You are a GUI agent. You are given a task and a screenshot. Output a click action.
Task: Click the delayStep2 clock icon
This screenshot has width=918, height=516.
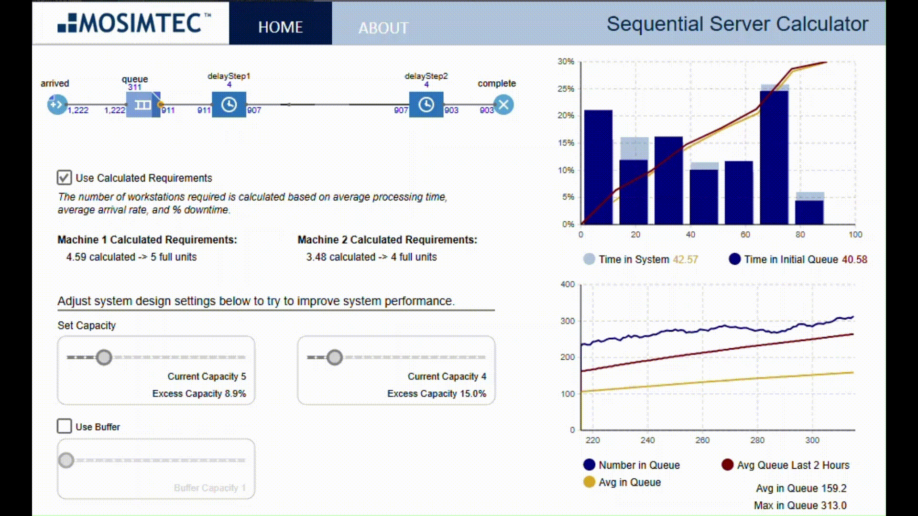pyautogui.click(x=426, y=105)
